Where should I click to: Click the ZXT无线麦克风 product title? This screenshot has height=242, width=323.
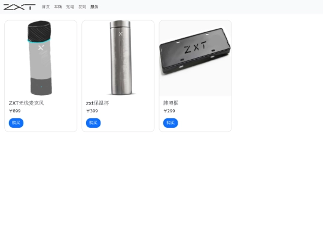click(26, 103)
